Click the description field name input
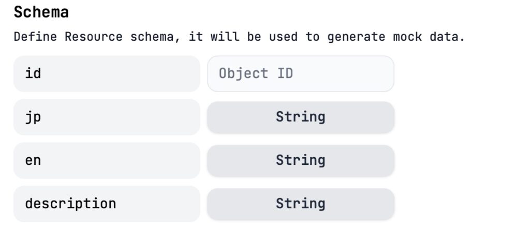The height and width of the screenshot is (230, 530). coord(106,204)
